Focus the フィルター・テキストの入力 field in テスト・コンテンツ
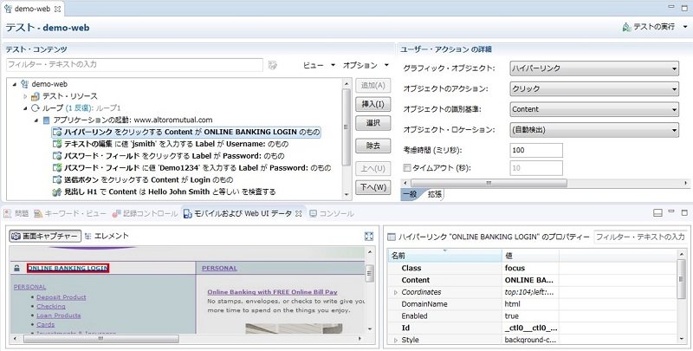The height and width of the screenshot is (351, 693). pos(135,64)
